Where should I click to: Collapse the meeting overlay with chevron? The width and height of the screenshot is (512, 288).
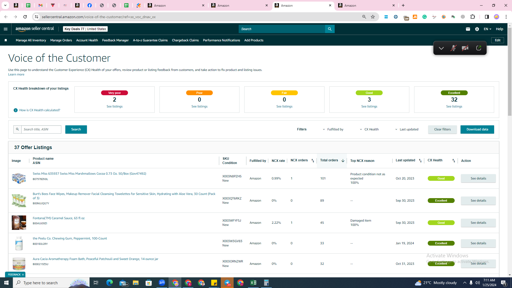(x=441, y=48)
